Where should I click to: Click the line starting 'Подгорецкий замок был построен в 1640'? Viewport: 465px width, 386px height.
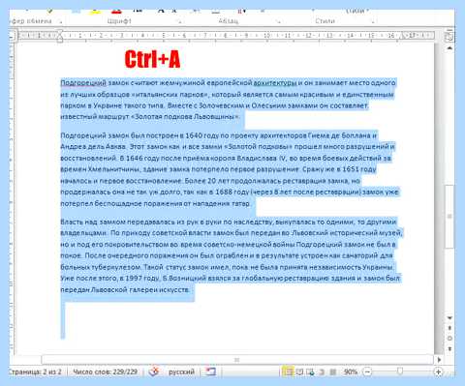click(218, 135)
